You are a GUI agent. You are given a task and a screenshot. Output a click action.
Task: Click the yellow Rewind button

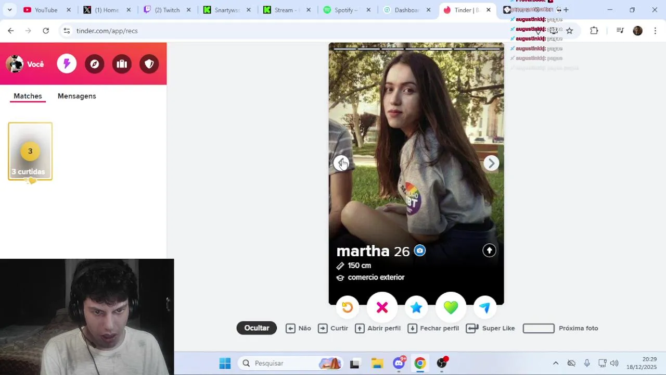pyautogui.click(x=347, y=307)
